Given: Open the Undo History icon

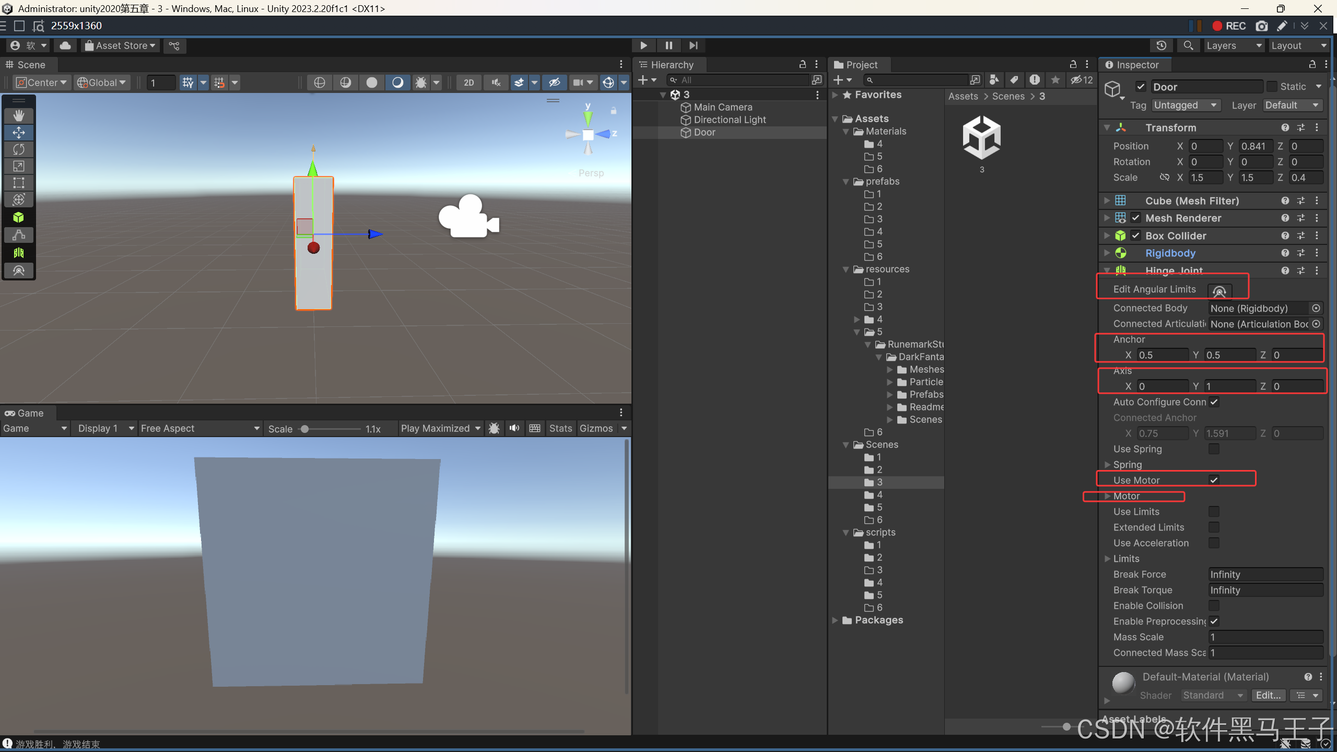Looking at the screenshot, I should coord(1161,45).
